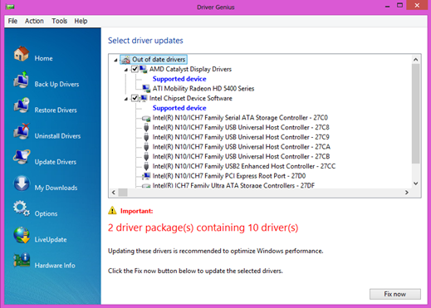The image size is (431, 308).
Task: Select USB2 Enhanced Host Controller - 27CC row
Action: tap(244, 166)
